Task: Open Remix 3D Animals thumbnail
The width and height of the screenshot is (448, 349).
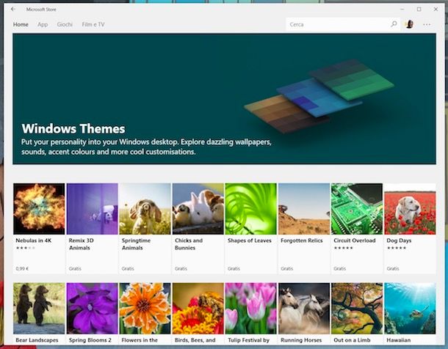Action: pos(92,209)
